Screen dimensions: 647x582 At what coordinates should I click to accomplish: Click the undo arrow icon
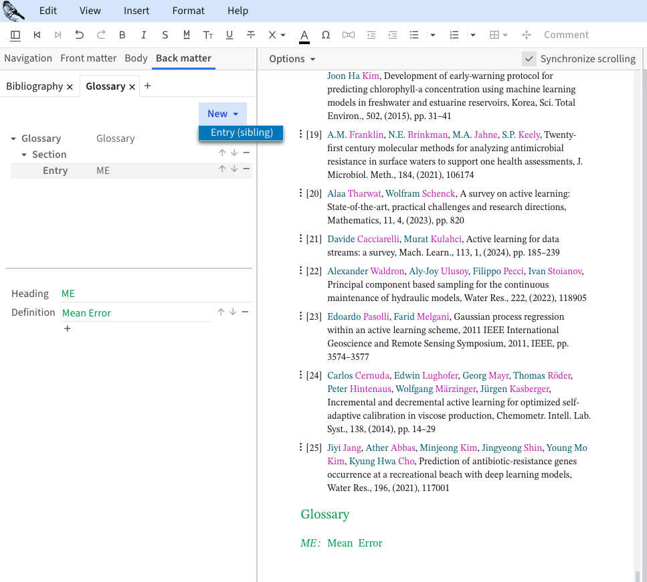(79, 35)
